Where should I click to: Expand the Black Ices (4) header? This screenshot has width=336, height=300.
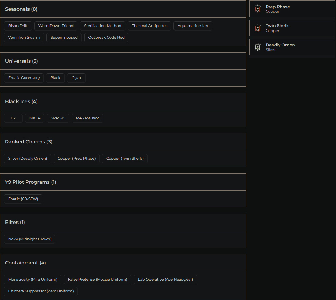(x=123, y=101)
